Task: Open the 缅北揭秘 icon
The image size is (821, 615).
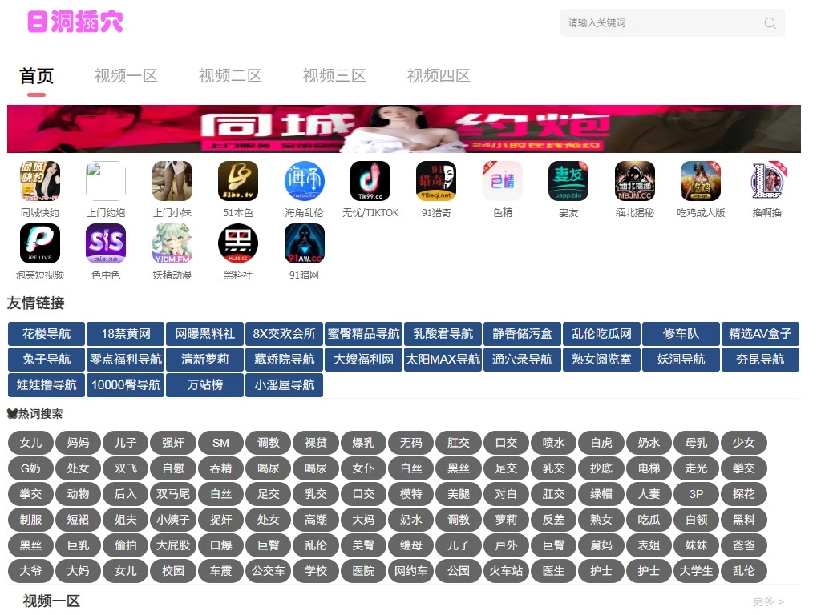Action: coord(634,182)
